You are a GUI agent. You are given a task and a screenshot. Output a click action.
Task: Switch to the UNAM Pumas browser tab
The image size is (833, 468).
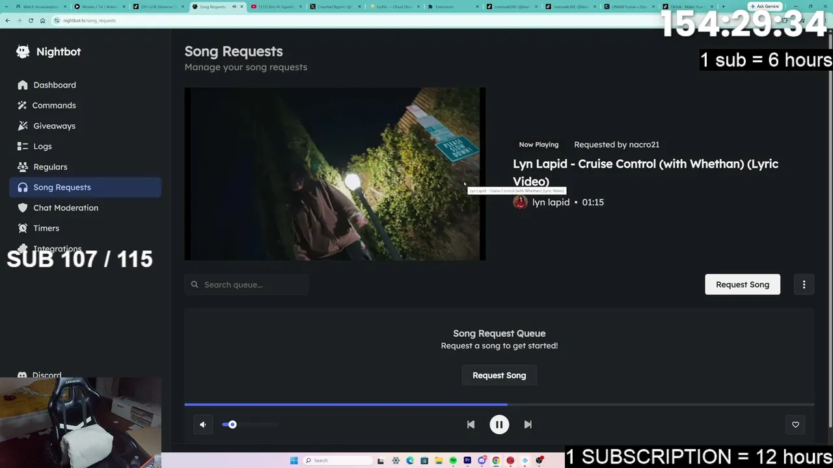(x=628, y=6)
